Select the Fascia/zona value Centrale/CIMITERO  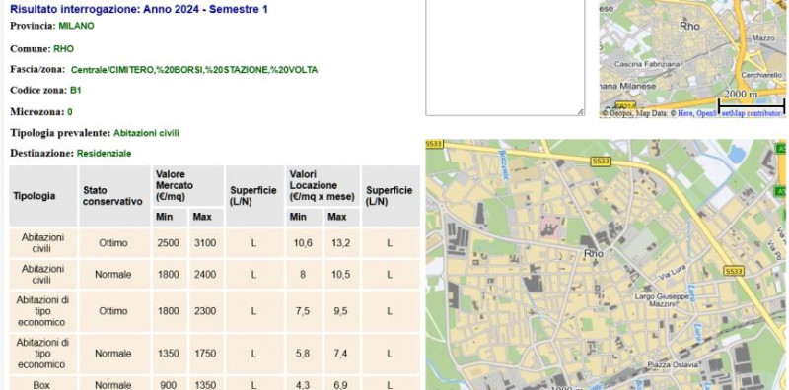point(194,70)
